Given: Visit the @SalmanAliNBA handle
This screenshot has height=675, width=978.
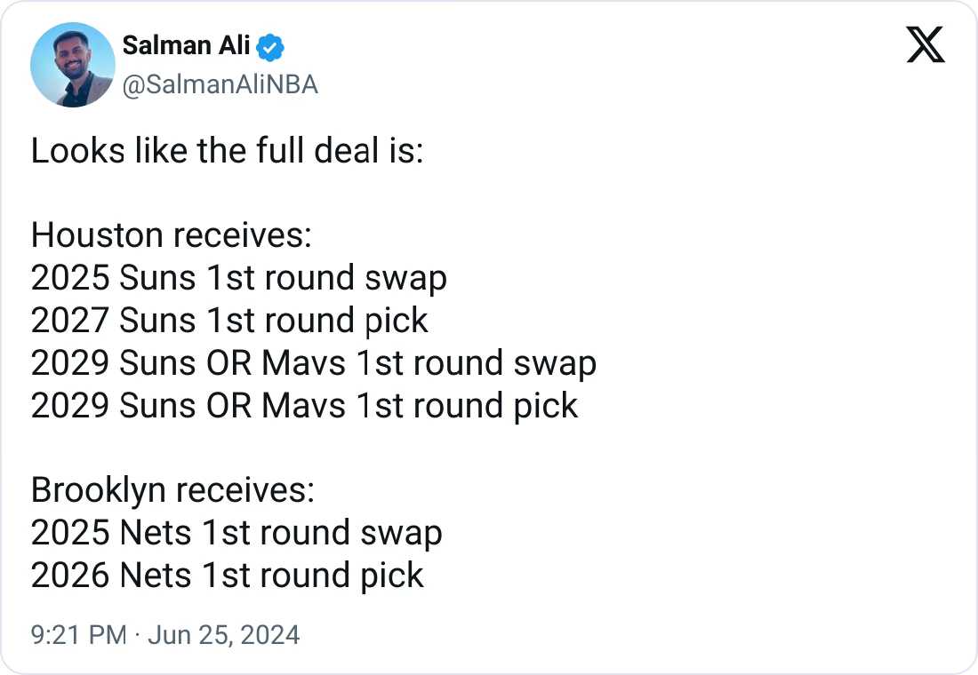Looking at the screenshot, I should [x=220, y=84].
